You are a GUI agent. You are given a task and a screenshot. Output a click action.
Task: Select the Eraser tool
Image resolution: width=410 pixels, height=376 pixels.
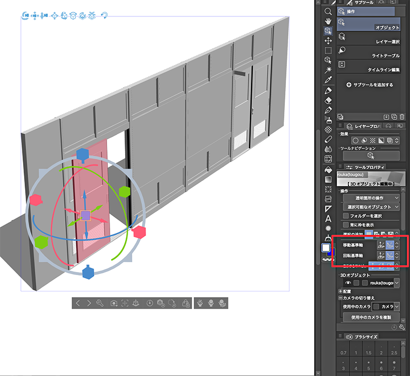pyautogui.click(x=328, y=100)
